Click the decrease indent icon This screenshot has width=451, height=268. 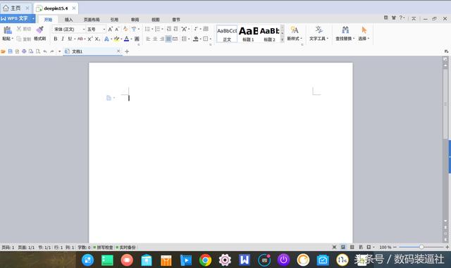coord(169,29)
